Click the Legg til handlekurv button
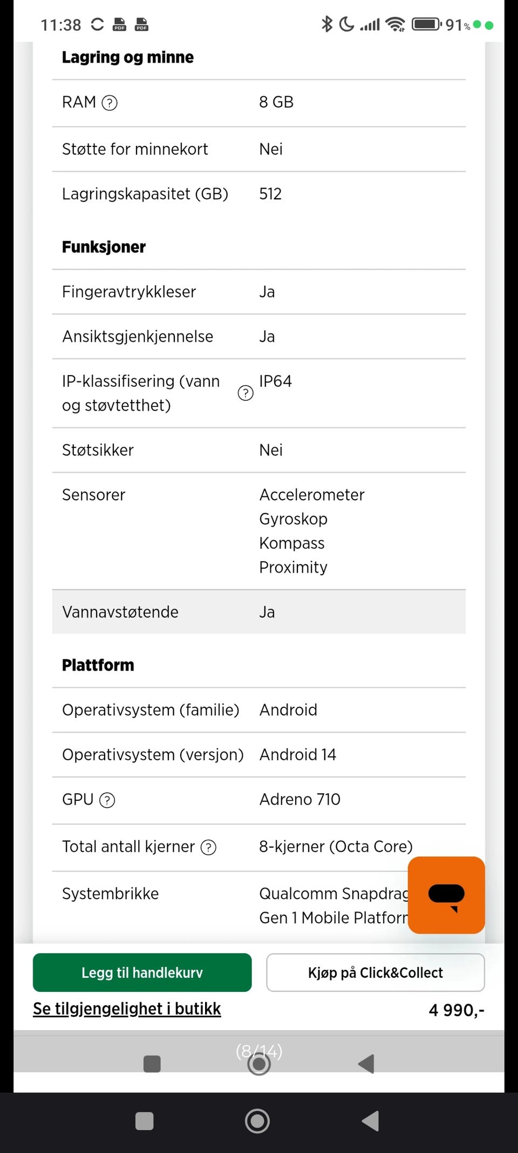Viewport: 518px width, 1153px height. point(142,973)
